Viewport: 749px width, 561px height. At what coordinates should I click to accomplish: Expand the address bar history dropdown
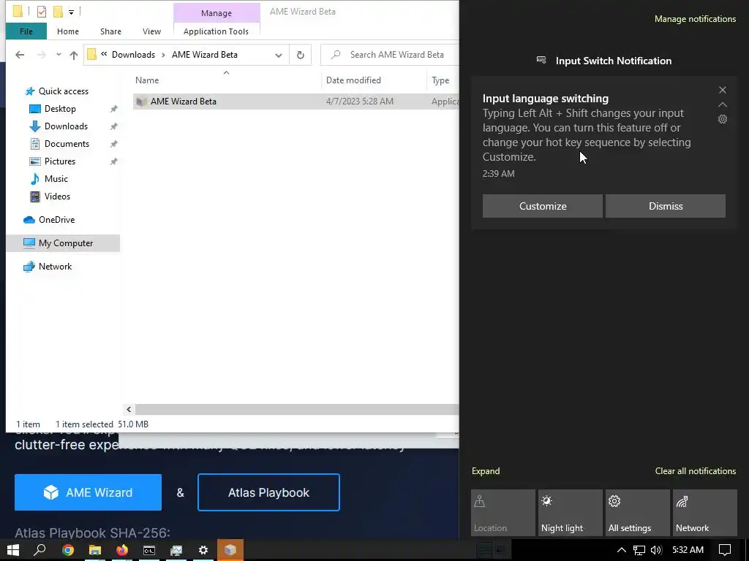point(279,55)
